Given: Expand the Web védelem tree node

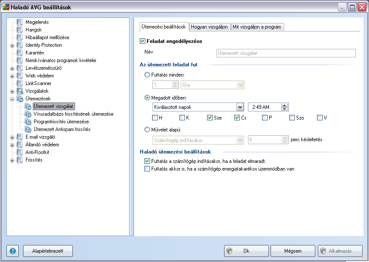Looking at the screenshot, I should coord(12,76).
